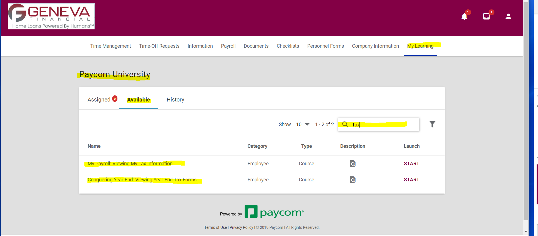Click the Geneva Financial logo
Viewport: 538px width, 236px height.
51,16
